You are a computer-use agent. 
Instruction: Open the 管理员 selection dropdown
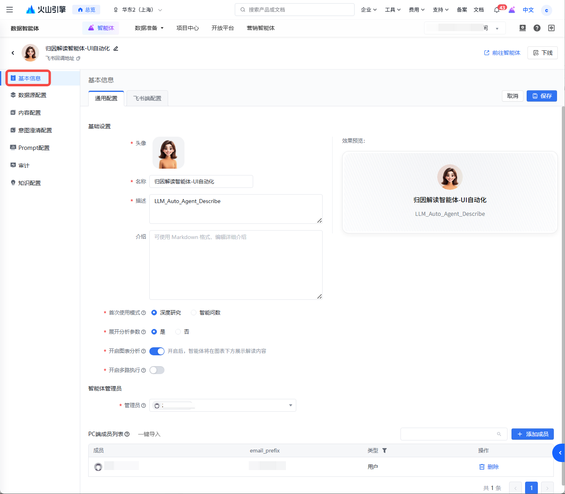coord(223,405)
